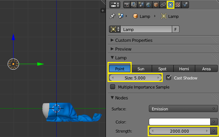The height and width of the screenshot is (137, 219).
Task: Select the lamp object in the viewport
Action: point(13,64)
